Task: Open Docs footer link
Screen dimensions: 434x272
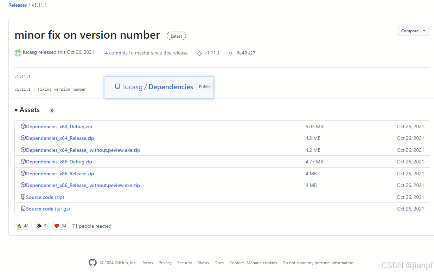Action: click(219, 263)
